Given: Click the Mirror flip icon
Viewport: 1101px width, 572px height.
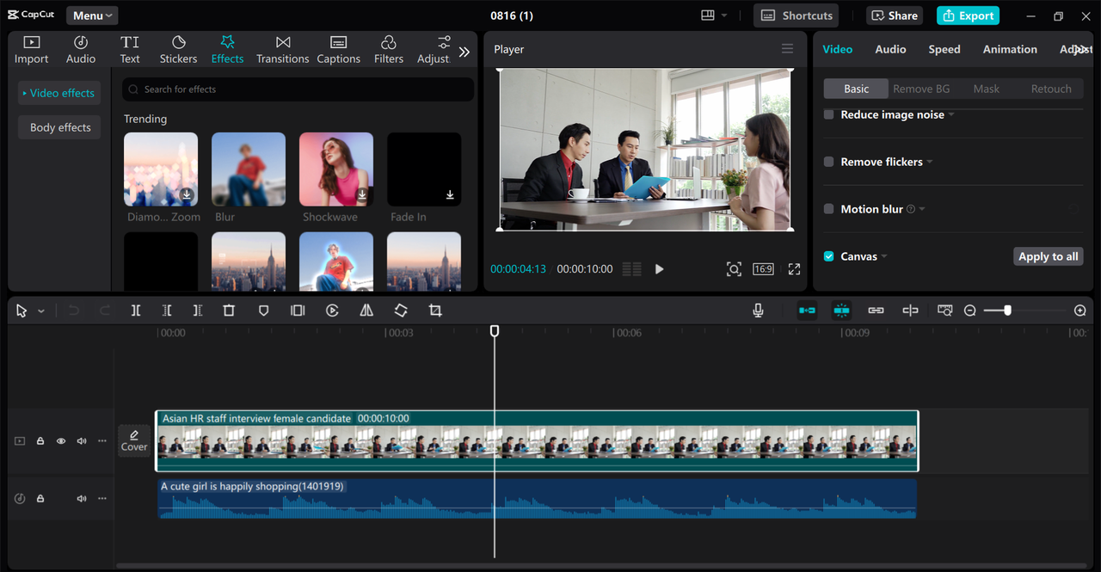Looking at the screenshot, I should point(366,311).
